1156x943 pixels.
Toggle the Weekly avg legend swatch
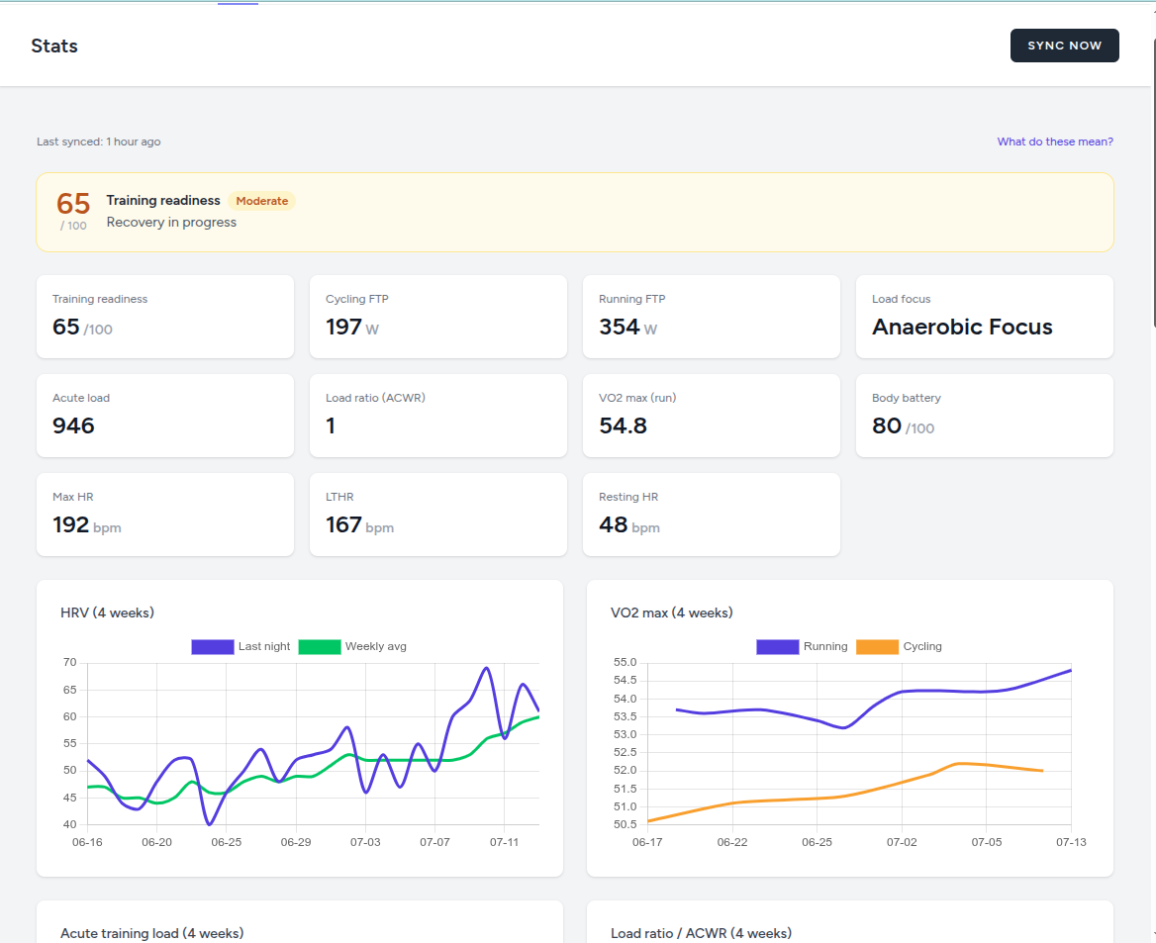pos(320,646)
